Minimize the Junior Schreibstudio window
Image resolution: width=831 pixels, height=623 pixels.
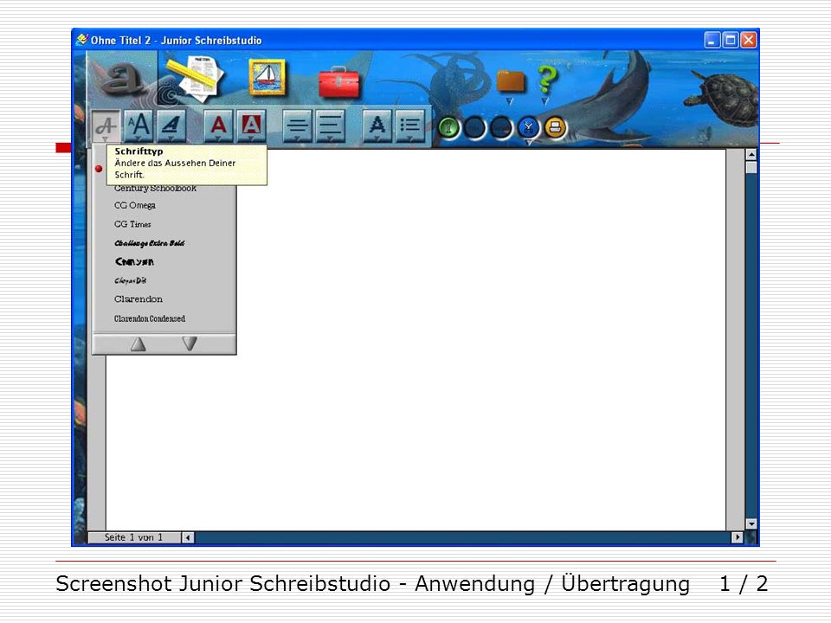point(712,41)
